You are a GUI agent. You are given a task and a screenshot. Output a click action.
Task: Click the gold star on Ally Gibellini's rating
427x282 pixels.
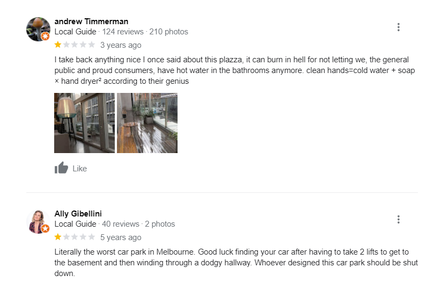click(x=58, y=237)
